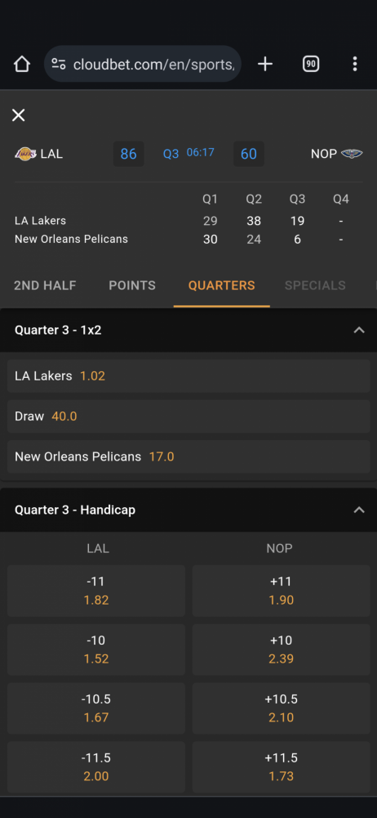The width and height of the screenshot is (377, 818).
Task: Open a new browser tab with plus icon
Action: (265, 64)
